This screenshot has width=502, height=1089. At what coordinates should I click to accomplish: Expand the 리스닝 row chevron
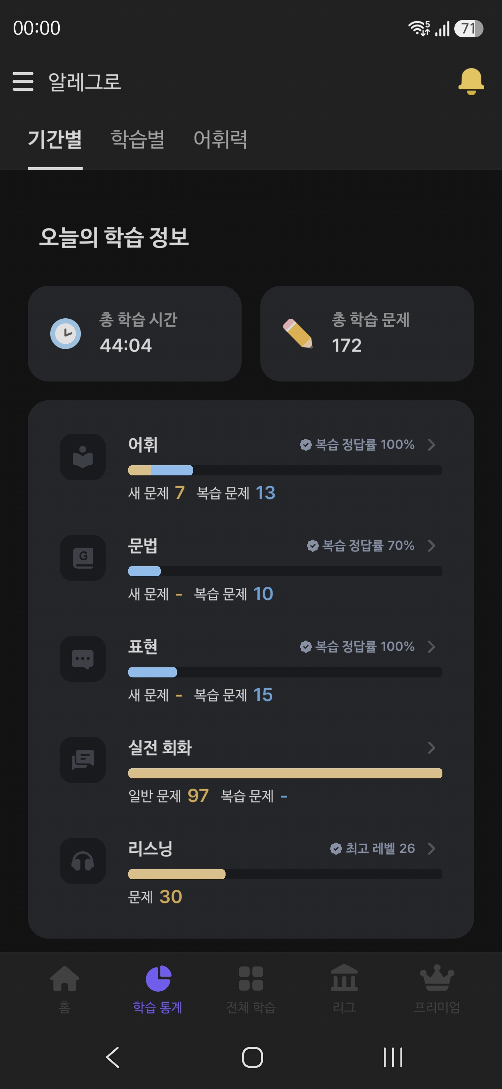tap(431, 849)
